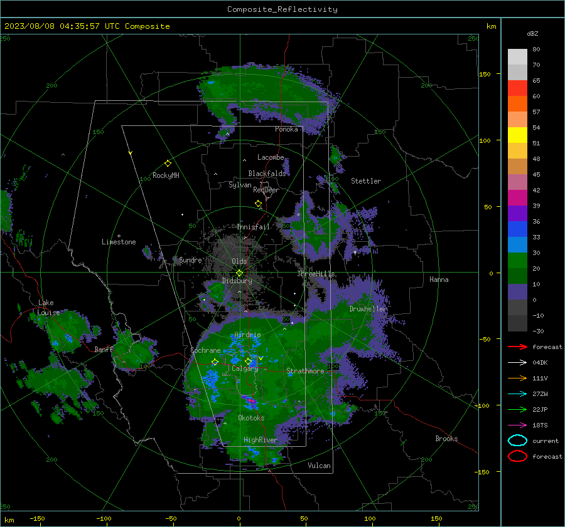This screenshot has height=527, width=565.
Task: Click the Calgary city label
Action: click(x=245, y=368)
